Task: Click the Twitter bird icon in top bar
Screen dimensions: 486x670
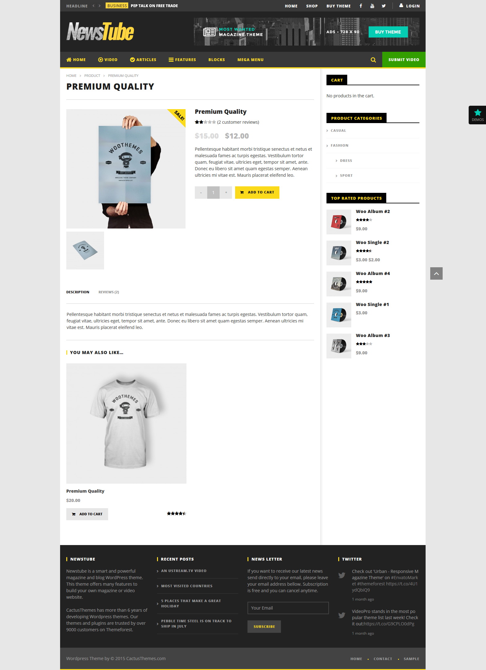Action: click(384, 6)
